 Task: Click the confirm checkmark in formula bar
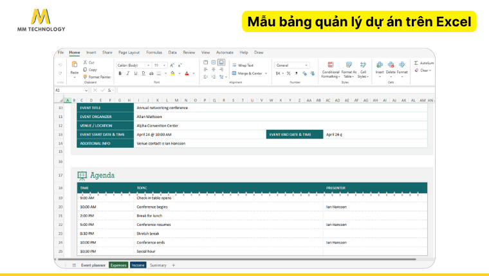(x=102, y=91)
